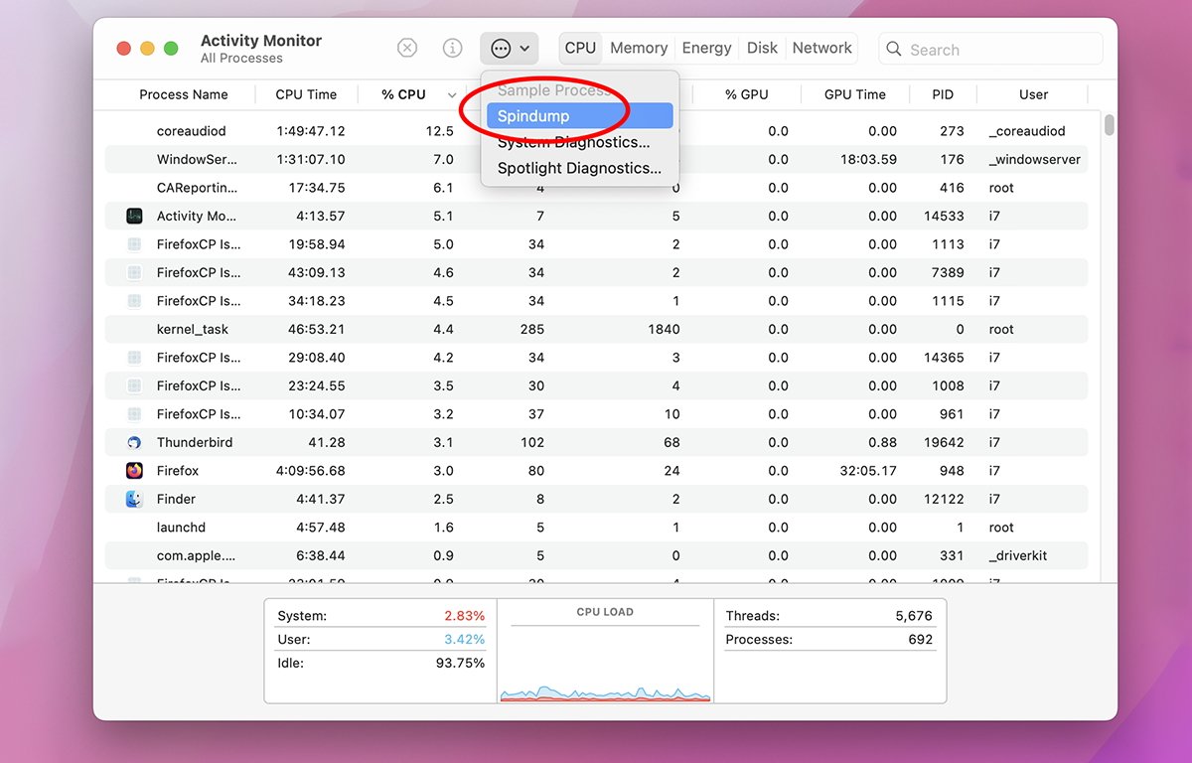Click the process list vertical scrollbar

point(1109,125)
